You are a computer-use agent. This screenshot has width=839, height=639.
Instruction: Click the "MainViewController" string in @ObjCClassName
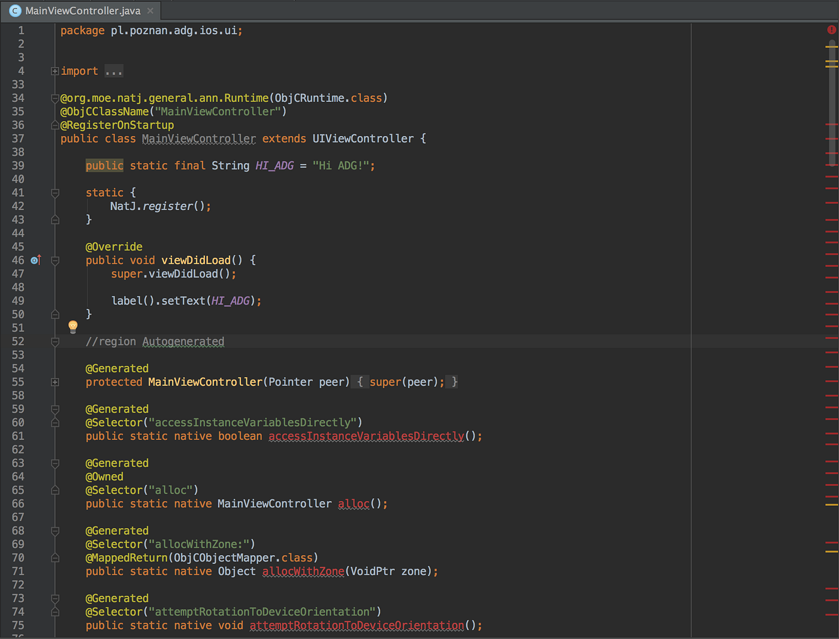coord(218,111)
